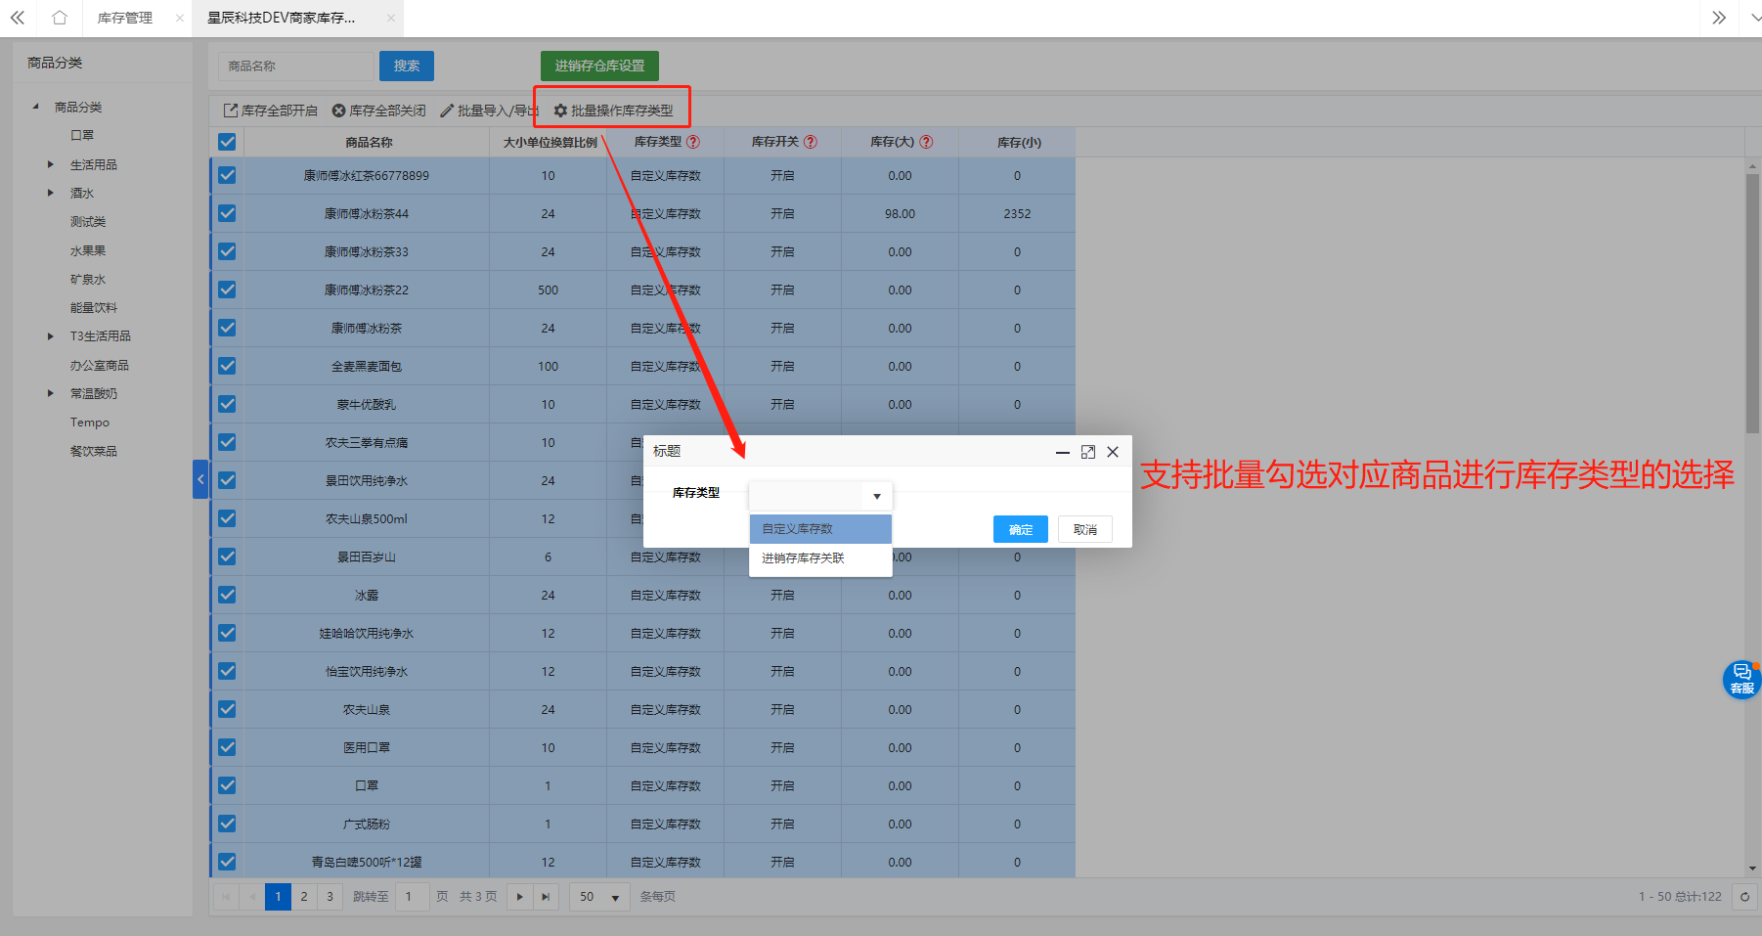Go to next page arrow in pagination
The height and width of the screenshot is (936, 1762).
[520, 897]
